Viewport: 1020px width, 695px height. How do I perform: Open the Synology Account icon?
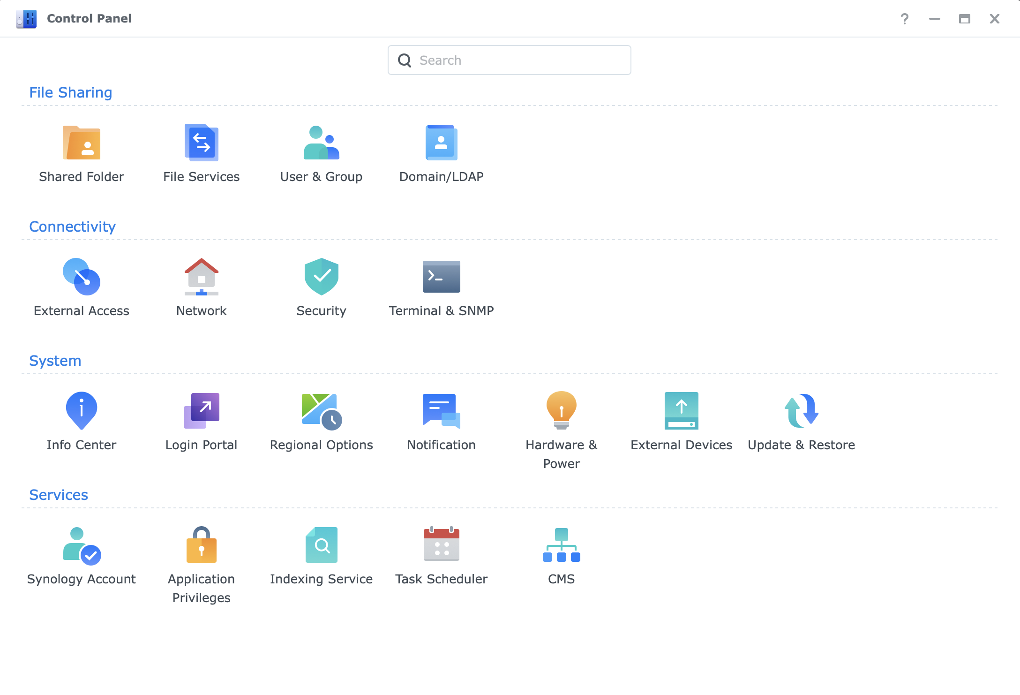[x=82, y=546]
